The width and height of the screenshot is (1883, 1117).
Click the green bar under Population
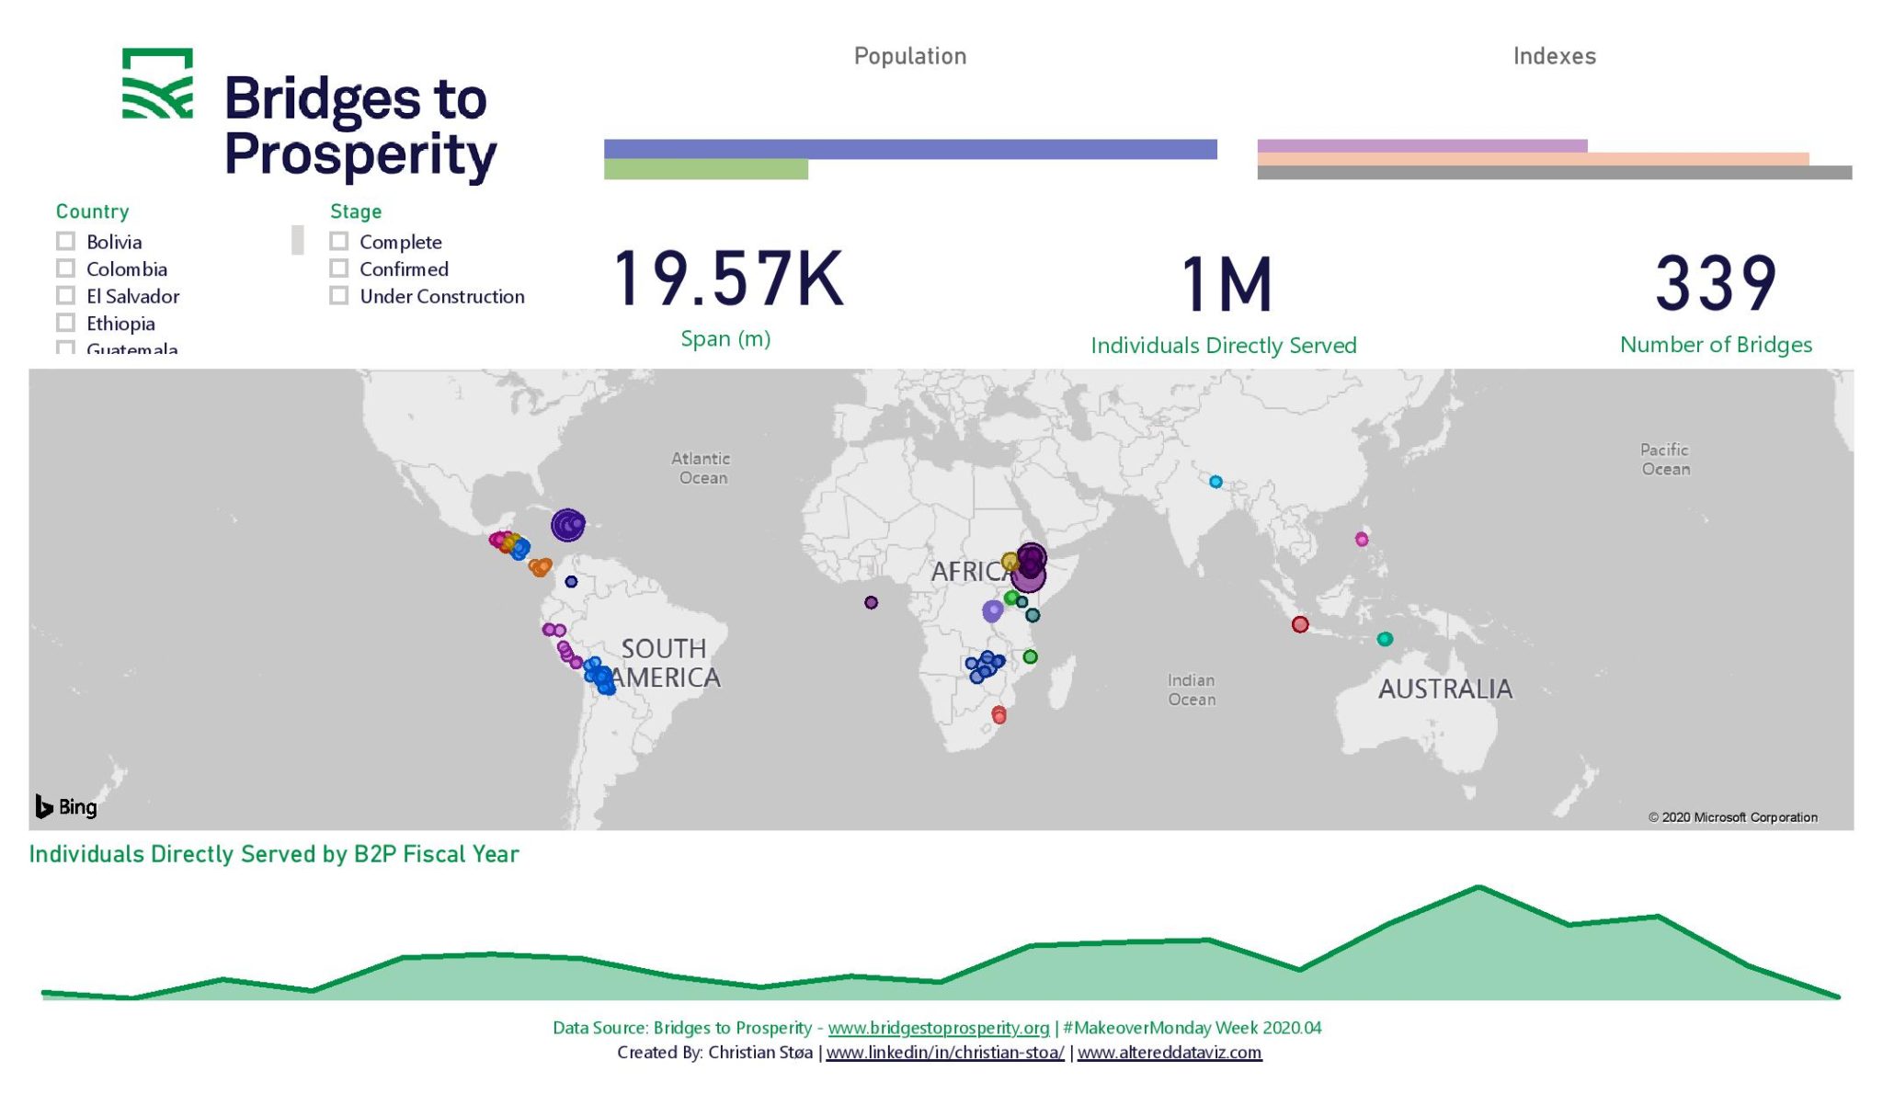click(705, 169)
